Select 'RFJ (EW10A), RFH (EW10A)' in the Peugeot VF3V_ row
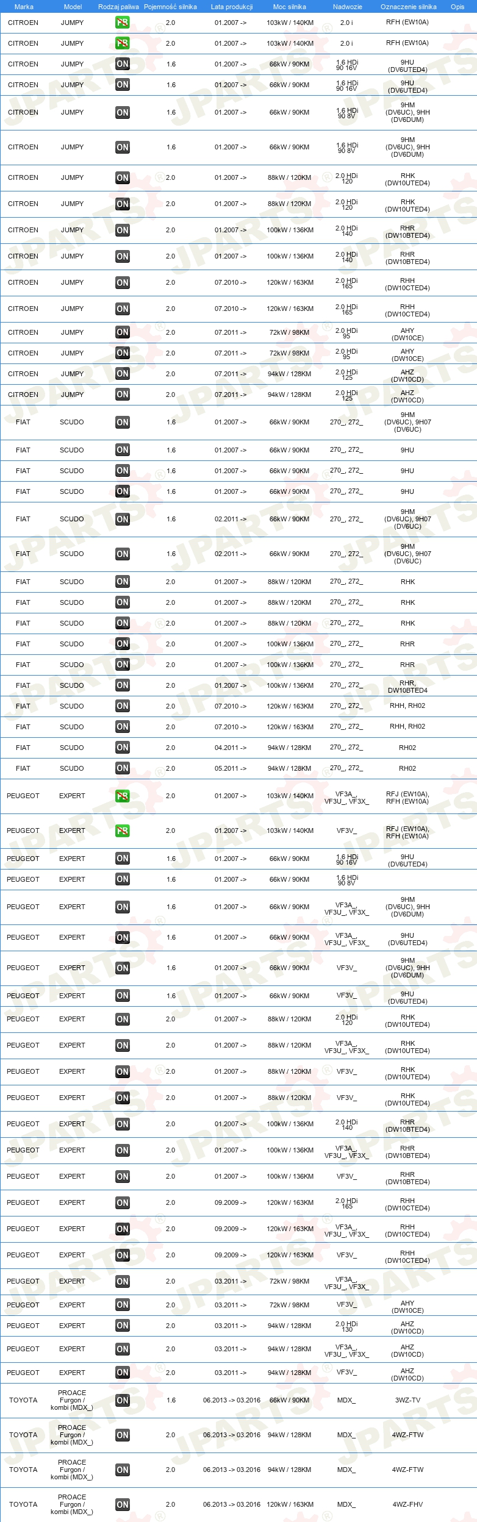The height and width of the screenshot is (1522, 477). [407, 832]
